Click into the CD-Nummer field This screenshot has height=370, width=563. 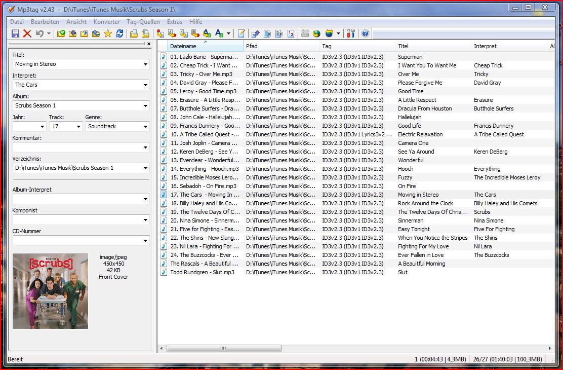[81, 241]
